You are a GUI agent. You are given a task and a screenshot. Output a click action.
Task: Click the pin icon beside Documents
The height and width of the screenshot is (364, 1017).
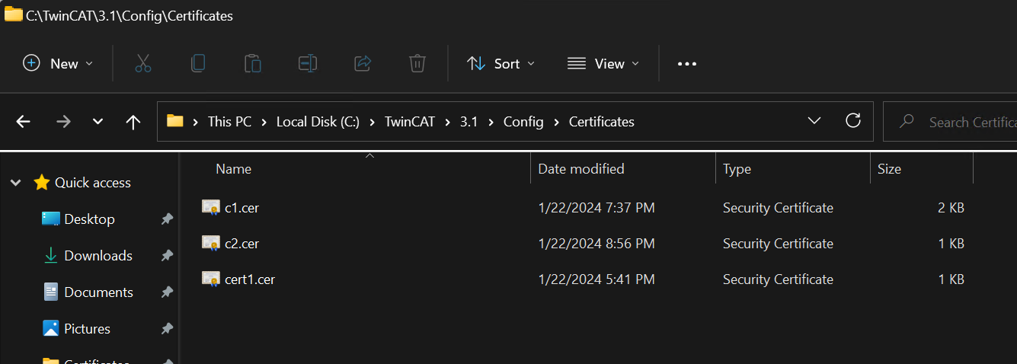pyautogui.click(x=167, y=292)
